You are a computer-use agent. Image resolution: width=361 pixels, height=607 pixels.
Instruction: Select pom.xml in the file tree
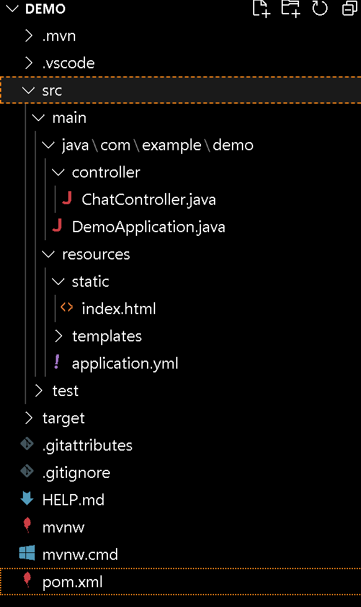(180, 581)
